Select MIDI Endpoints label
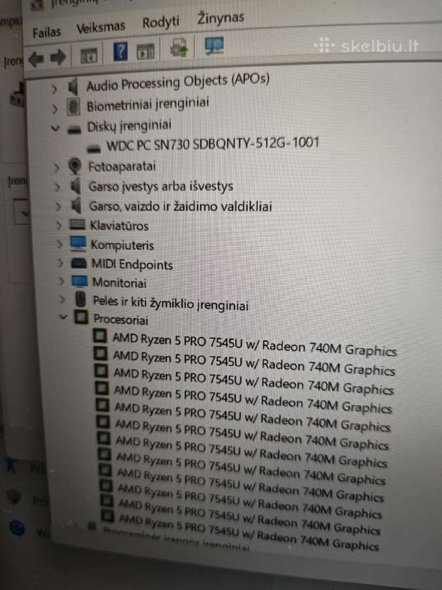This screenshot has height=590, width=442. coord(132,264)
